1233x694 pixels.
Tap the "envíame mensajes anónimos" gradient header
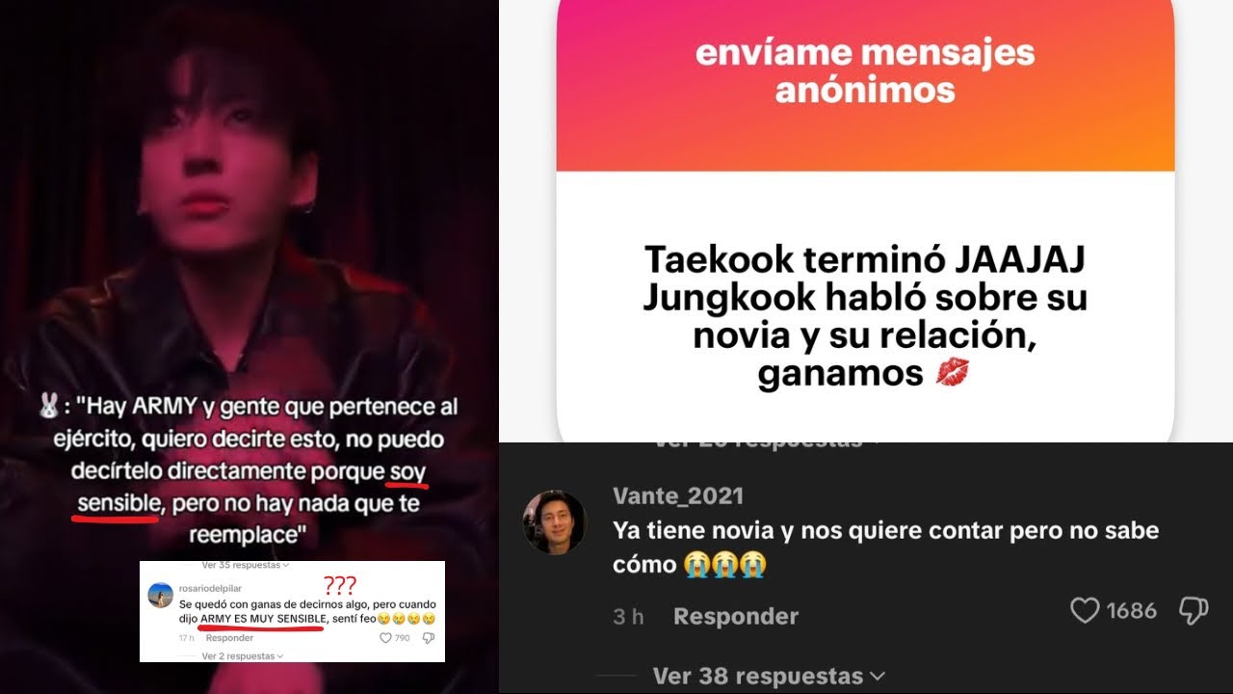(x=865, y=86)
